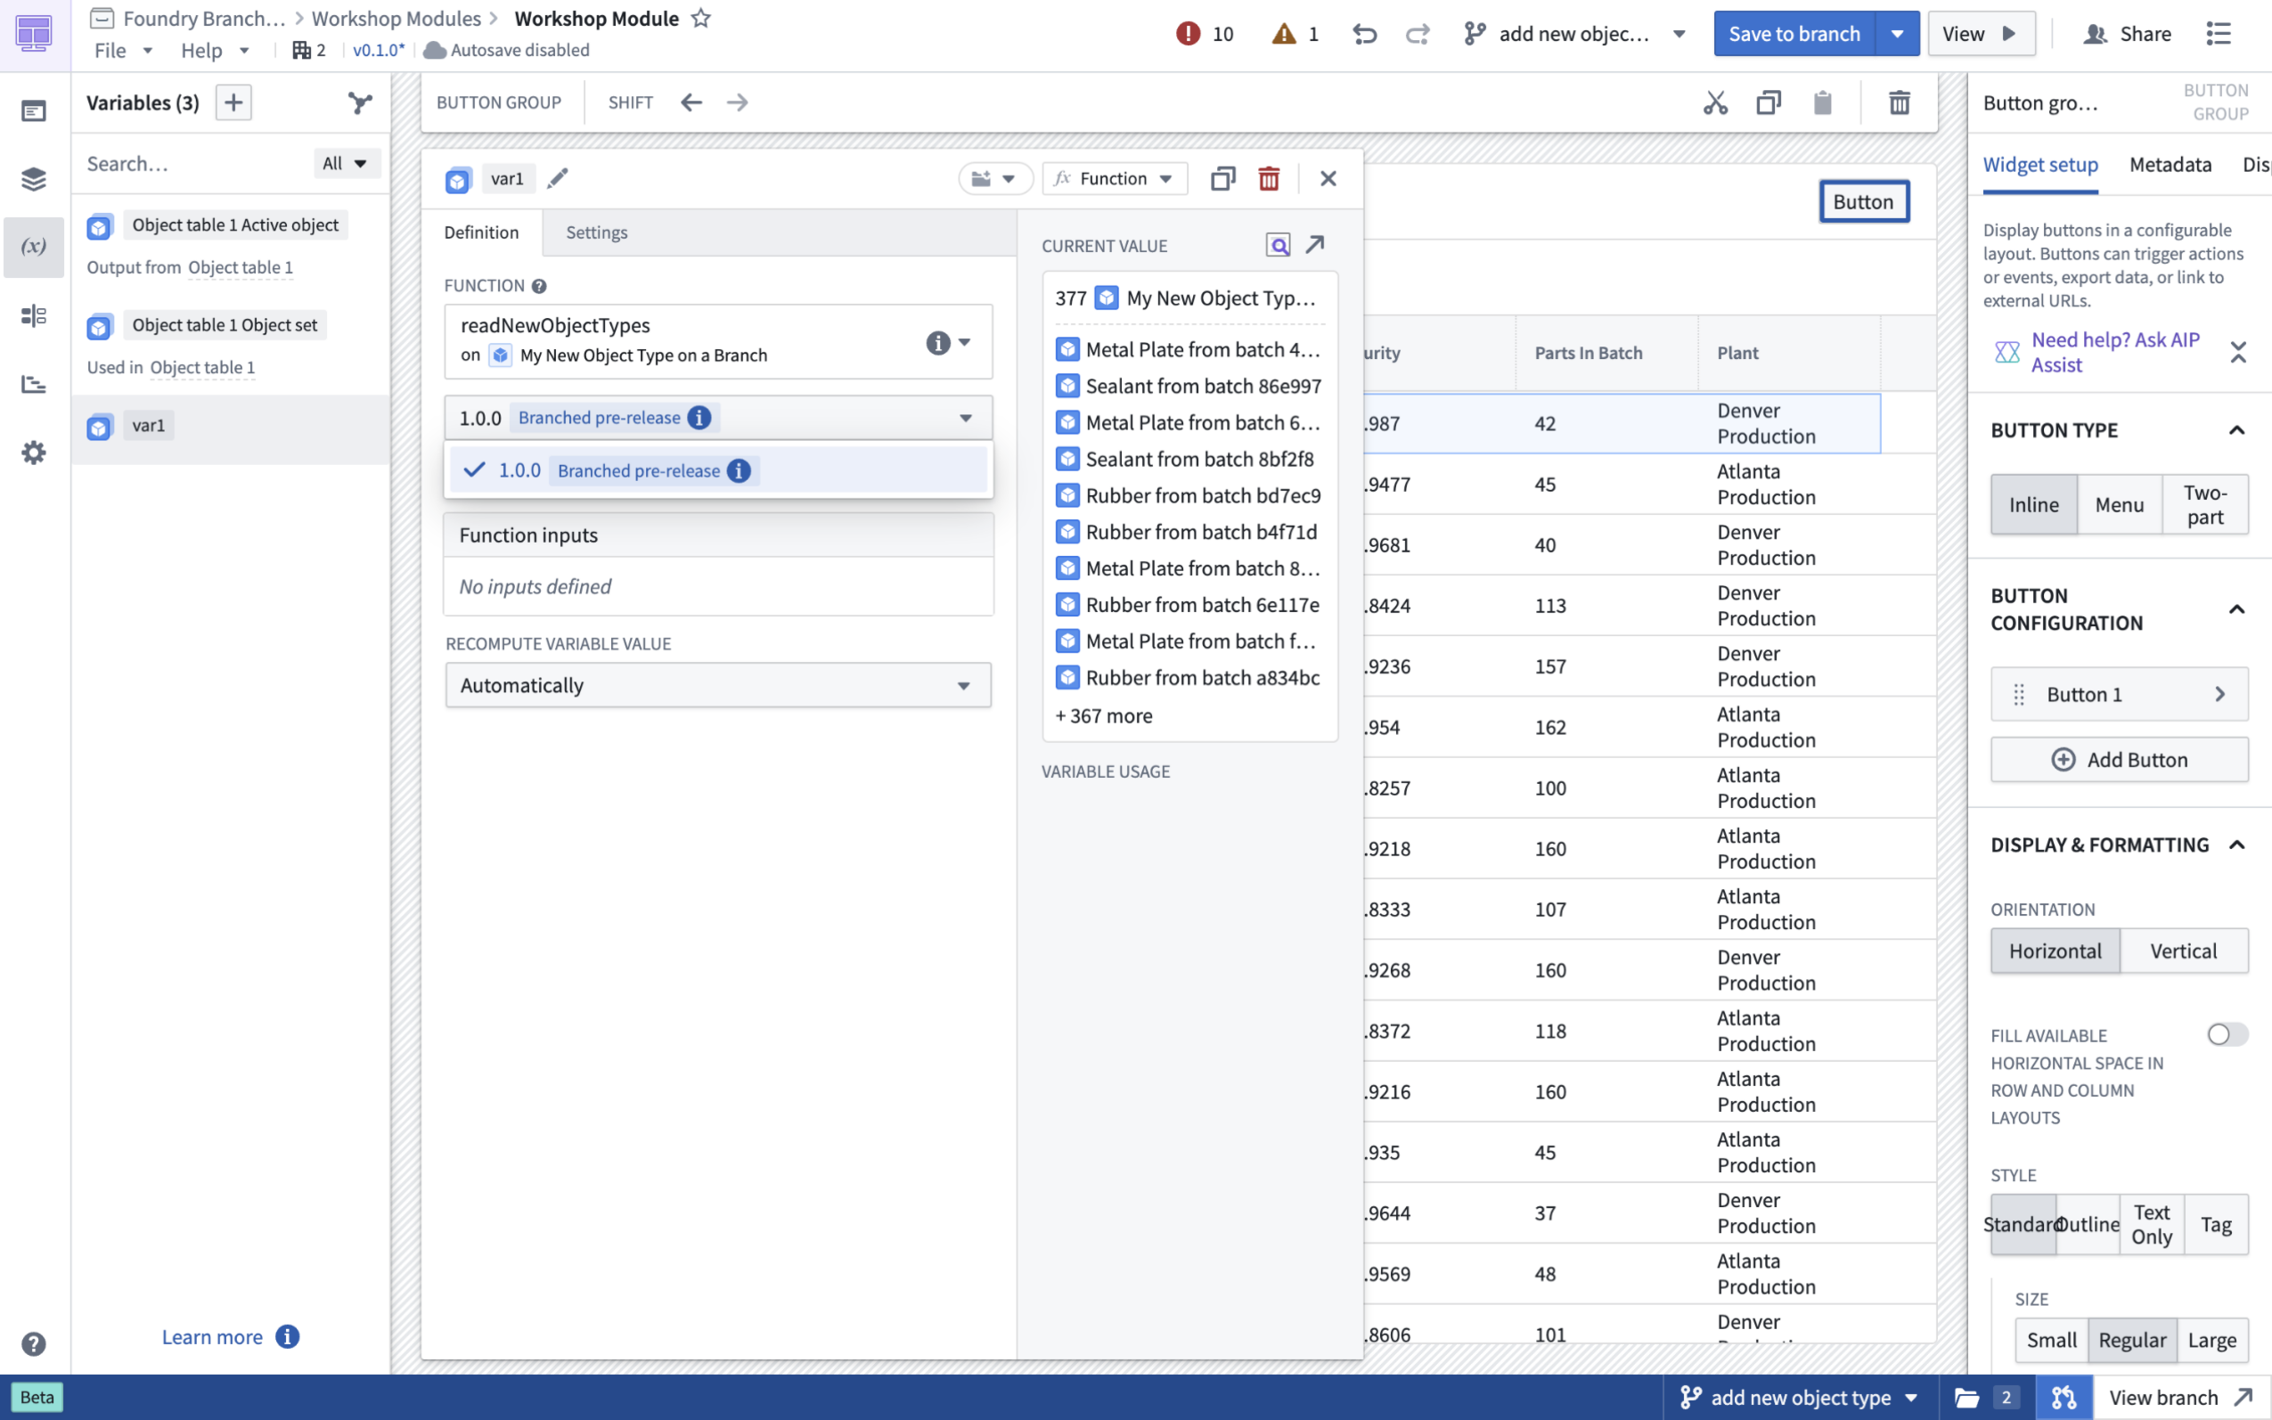Duplicate the Button Group via the copy icon
The width and height of the screenshot is (2272, 1420).
(x=1769, y=102)
